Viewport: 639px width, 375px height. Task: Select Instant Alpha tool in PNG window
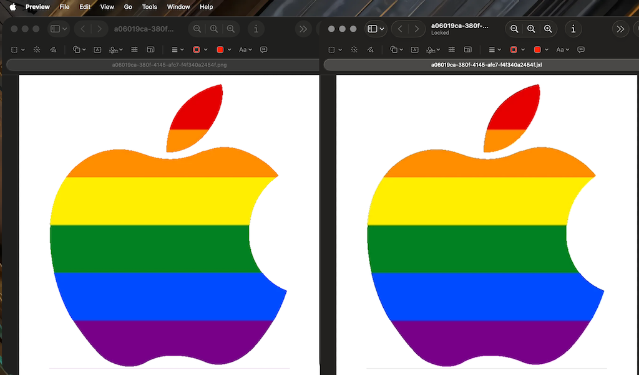(x=37, y=50)
